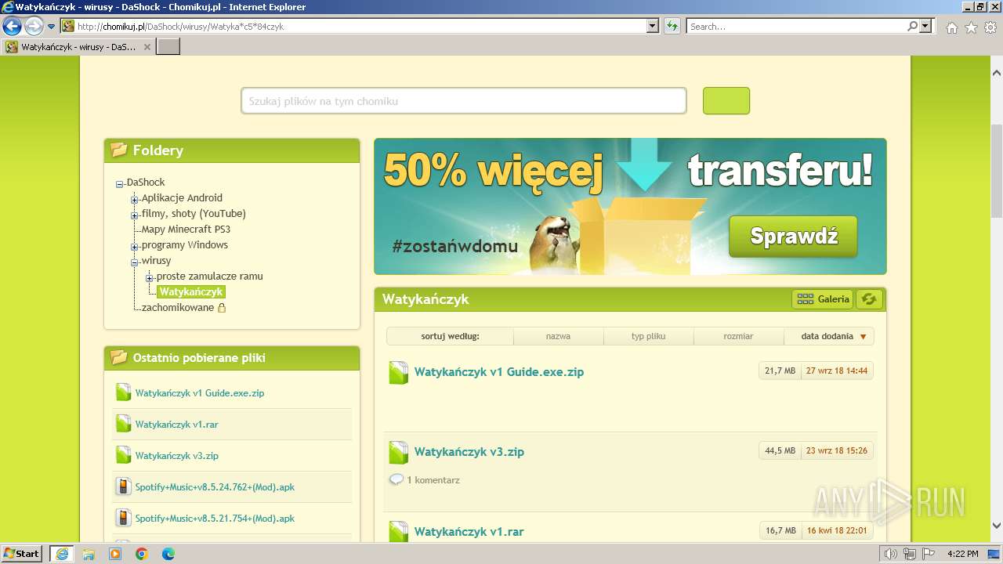Open the programy Windows folder
This screenshot has height=564, width=1003.
(x=185, y=244)
